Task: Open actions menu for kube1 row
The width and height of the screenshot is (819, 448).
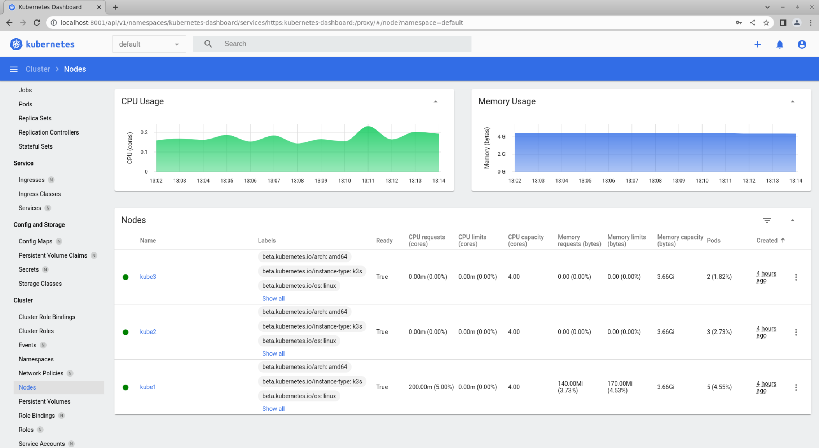Action: coord(796,387)
